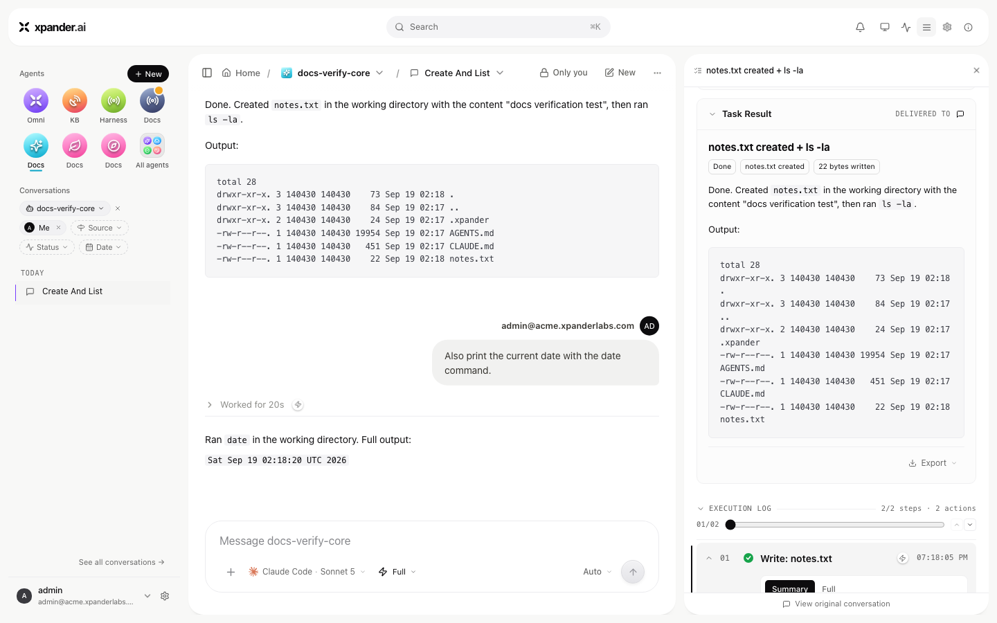Click the notes.txt created tag
The width and height of the screenshot is (997, 623).
pos(775,167)
